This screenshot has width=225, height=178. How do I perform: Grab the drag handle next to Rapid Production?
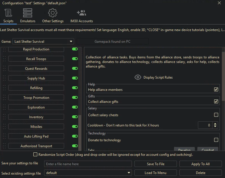tap(4, 49)
